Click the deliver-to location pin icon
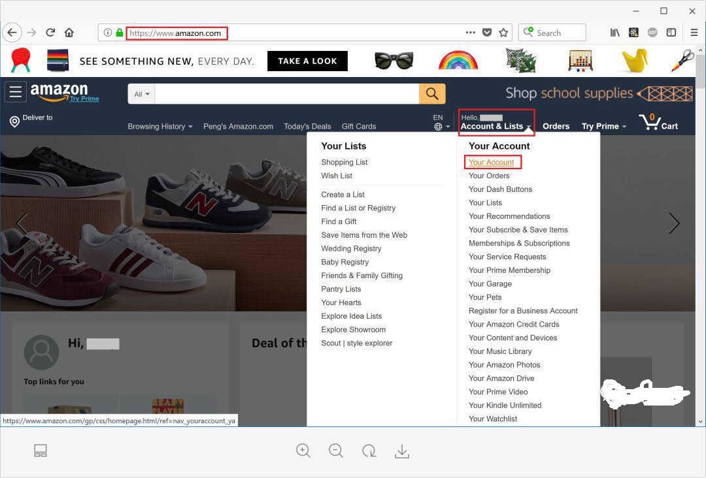Viewport: 706px width, 478px height. pos(14,122)
